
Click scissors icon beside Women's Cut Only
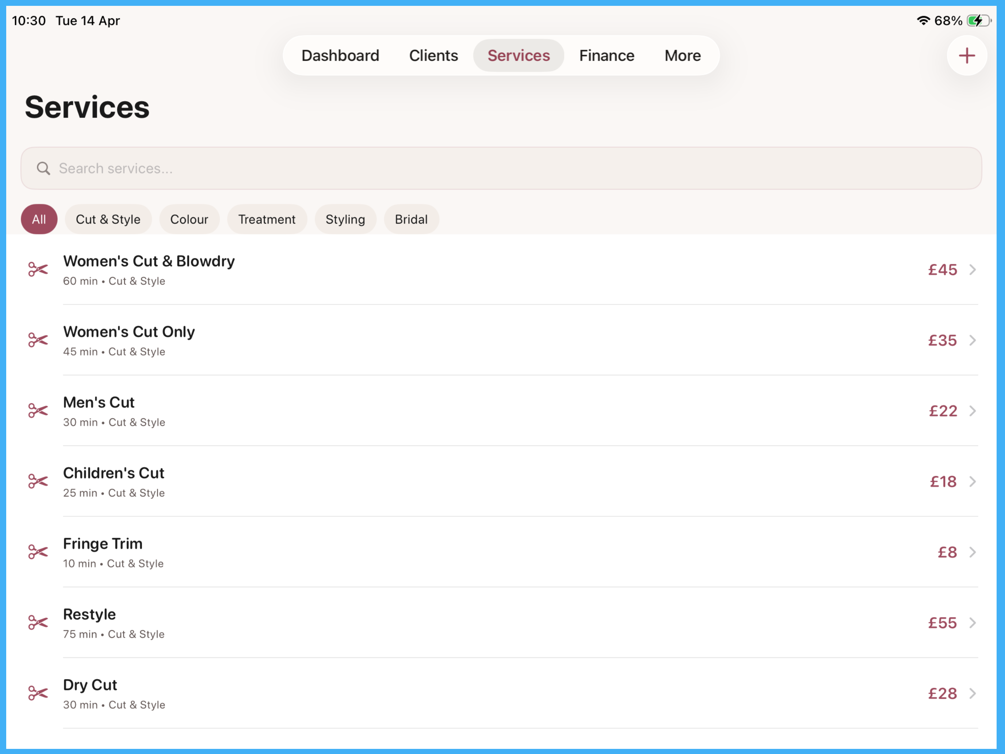[38, 340]
